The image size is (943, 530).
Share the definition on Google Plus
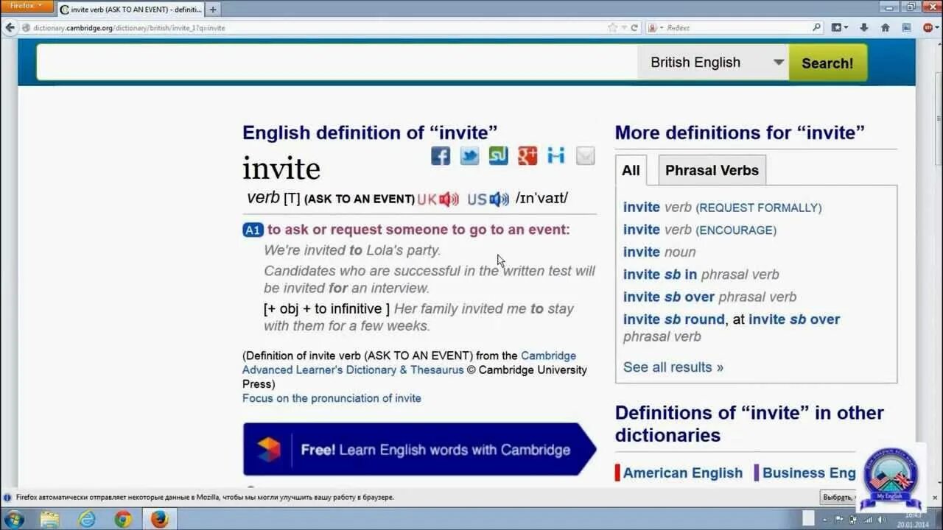coord(527,155)
